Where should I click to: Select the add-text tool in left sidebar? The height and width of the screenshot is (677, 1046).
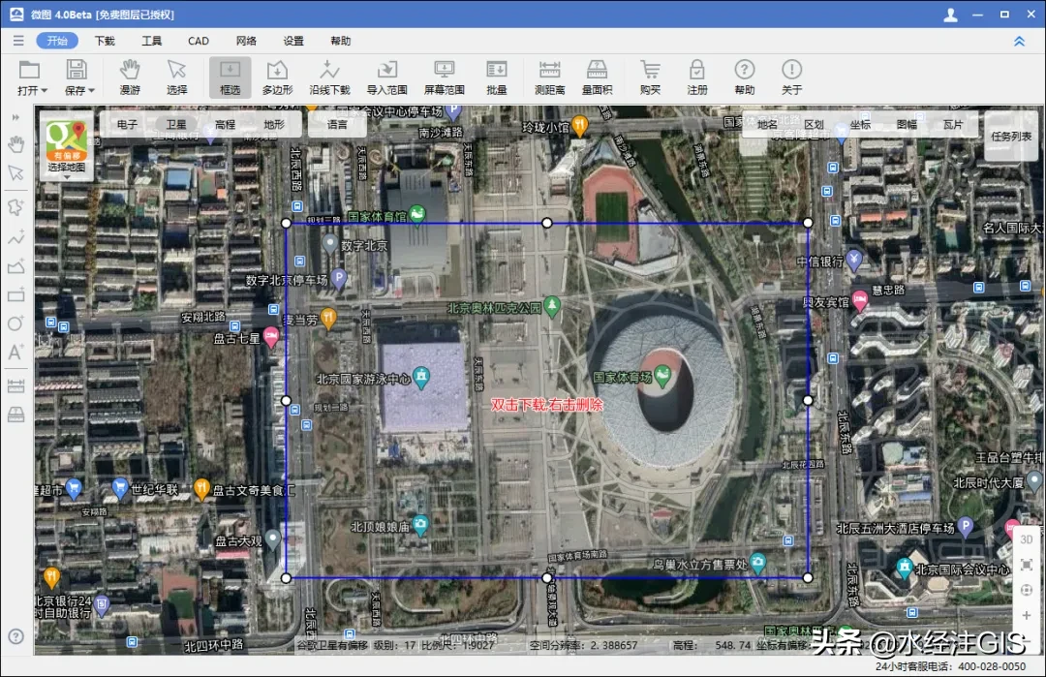click(x=15, y=353)
